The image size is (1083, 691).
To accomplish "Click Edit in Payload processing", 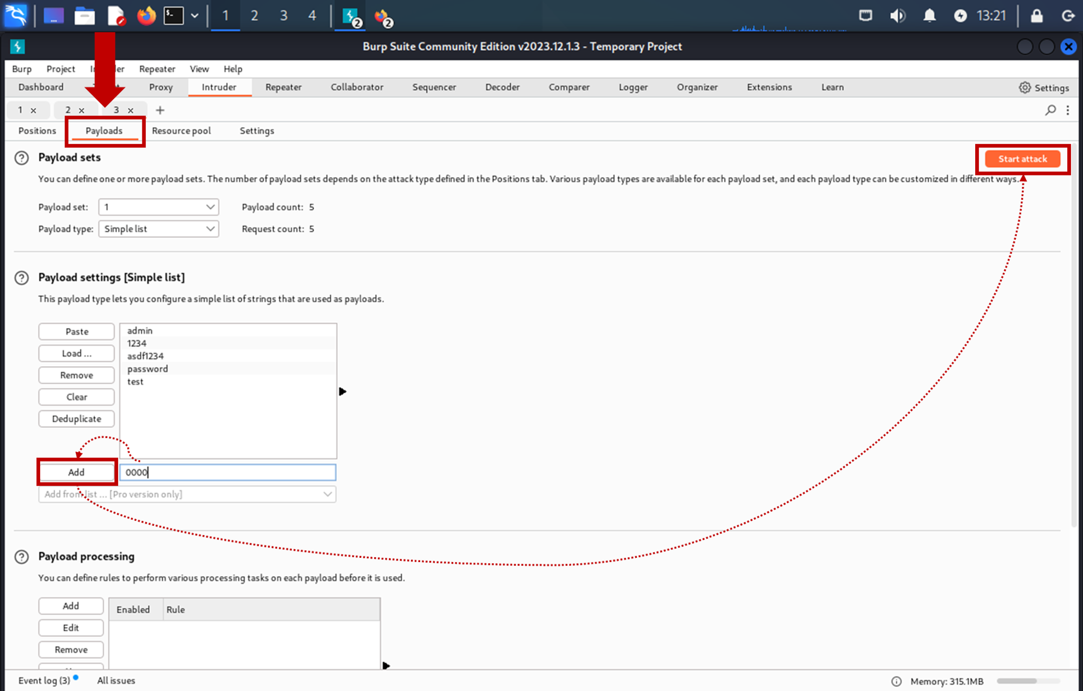I will [71, 628].
